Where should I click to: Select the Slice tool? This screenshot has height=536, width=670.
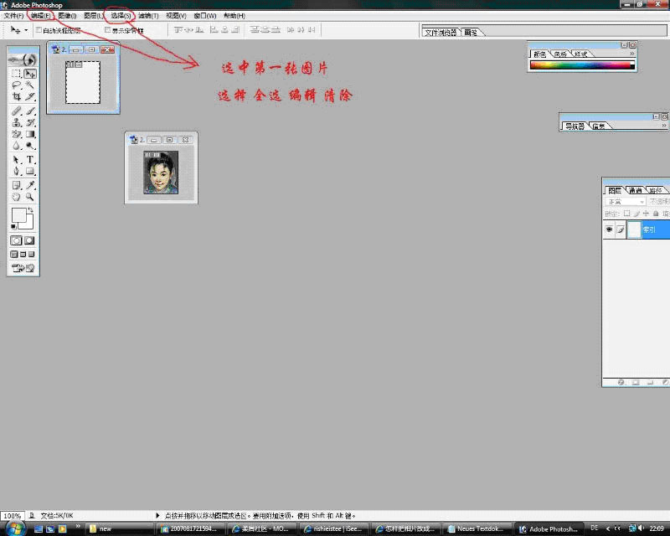point(30,96)
